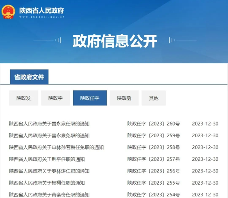Select the 省政府文件 tab
Viewport: 228px width, 198px height.
click(x=29, y=77)
